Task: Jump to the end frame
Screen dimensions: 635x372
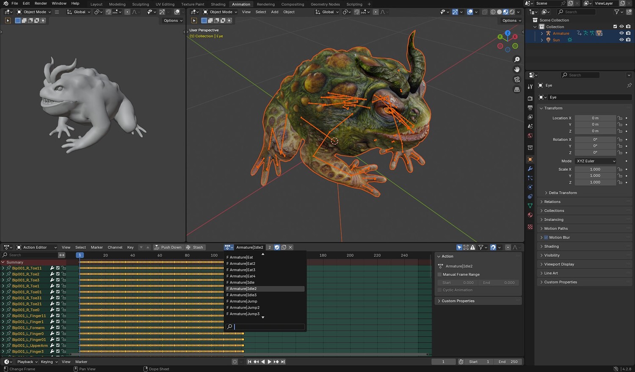Action: [283, 362]
